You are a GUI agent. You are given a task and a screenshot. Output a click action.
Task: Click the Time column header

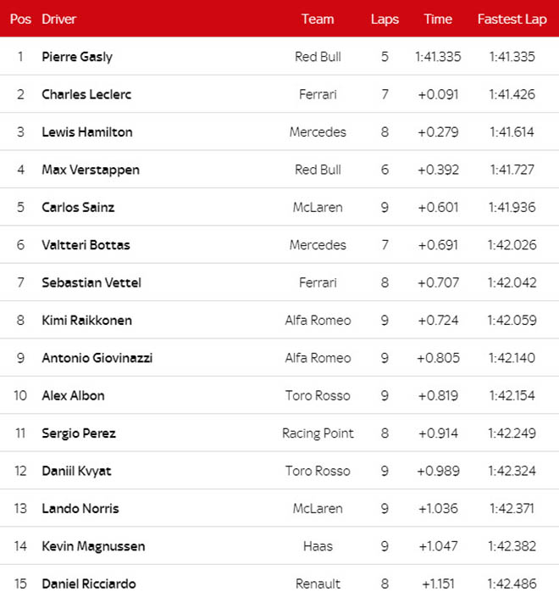click(437, 19)
